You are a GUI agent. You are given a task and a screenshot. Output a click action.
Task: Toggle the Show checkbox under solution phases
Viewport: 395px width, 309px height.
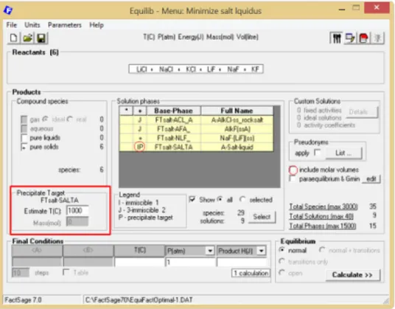[192, 200]
